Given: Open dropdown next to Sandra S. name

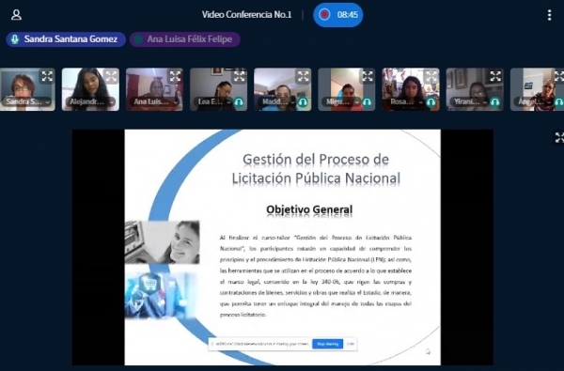Looking at the screenshot, I should (x=48, y=102).
